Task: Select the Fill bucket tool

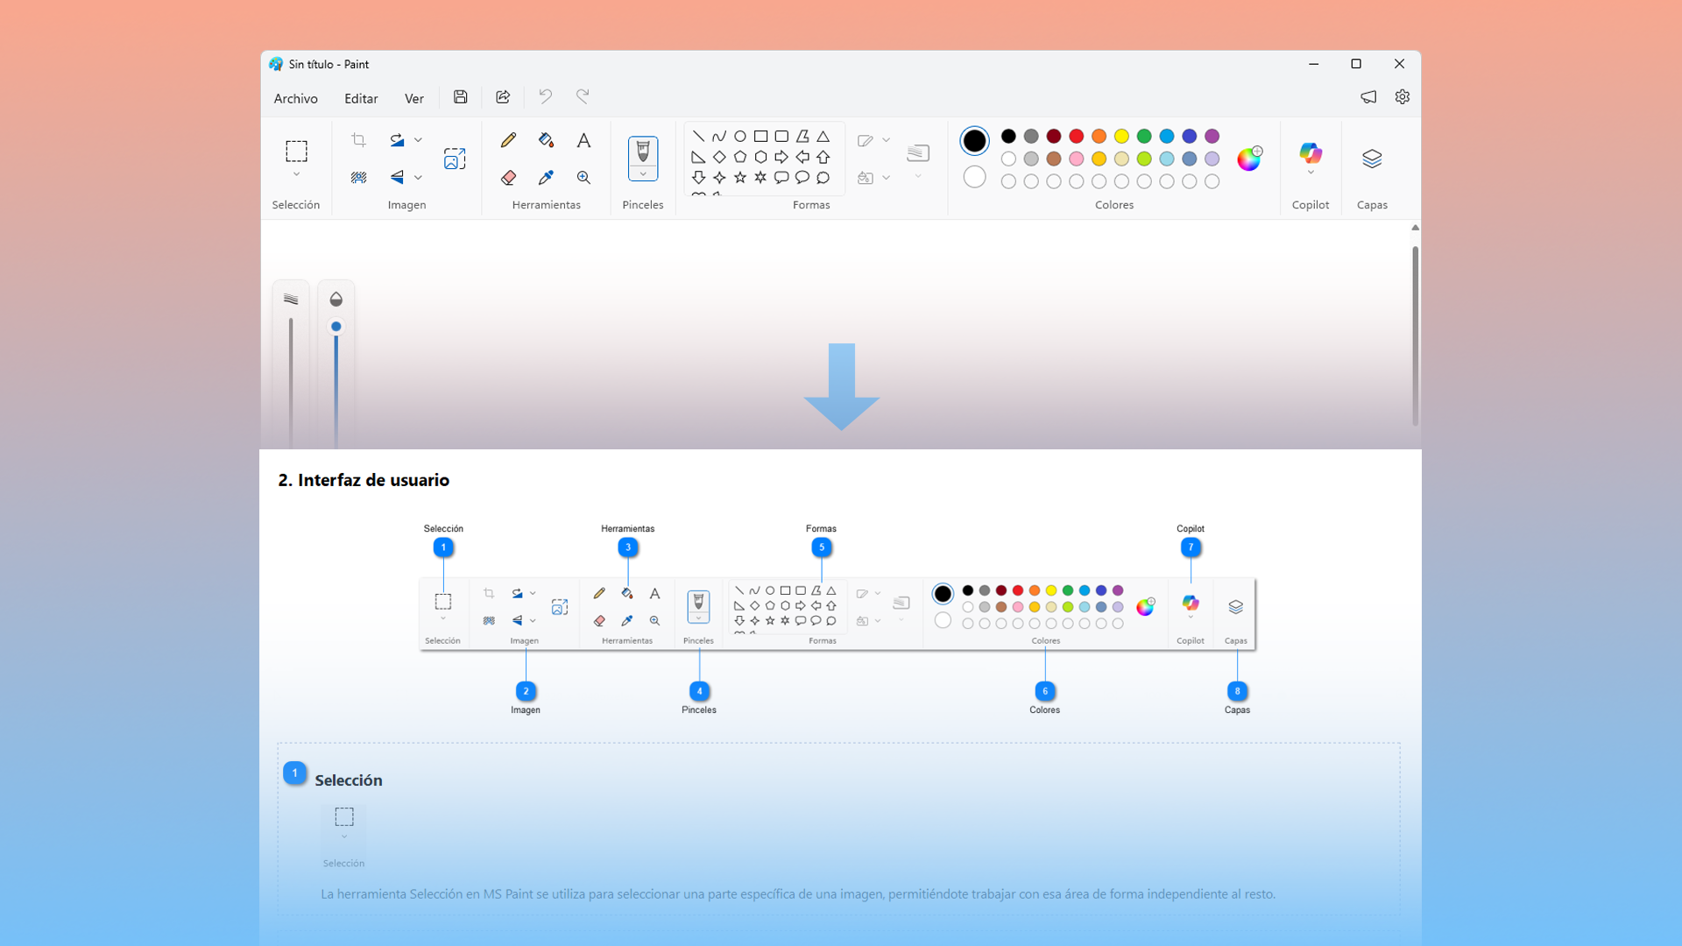Action: 546,140
